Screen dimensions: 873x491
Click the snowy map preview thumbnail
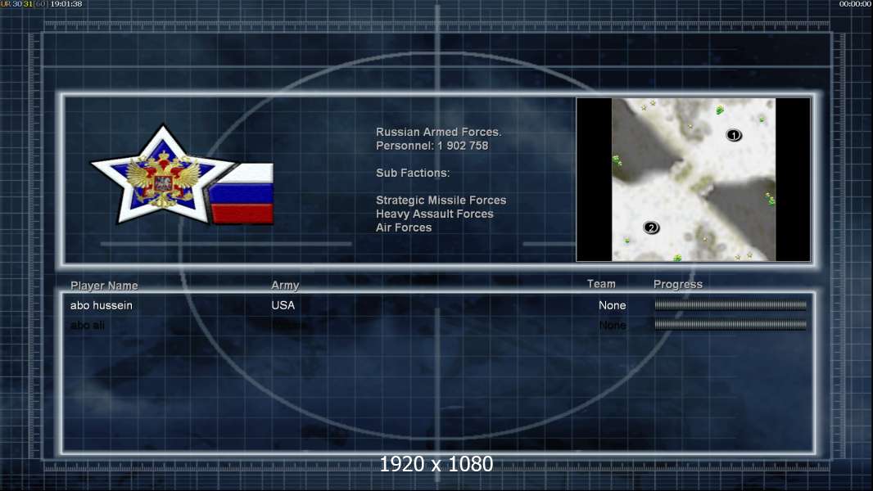coord(693,179)
